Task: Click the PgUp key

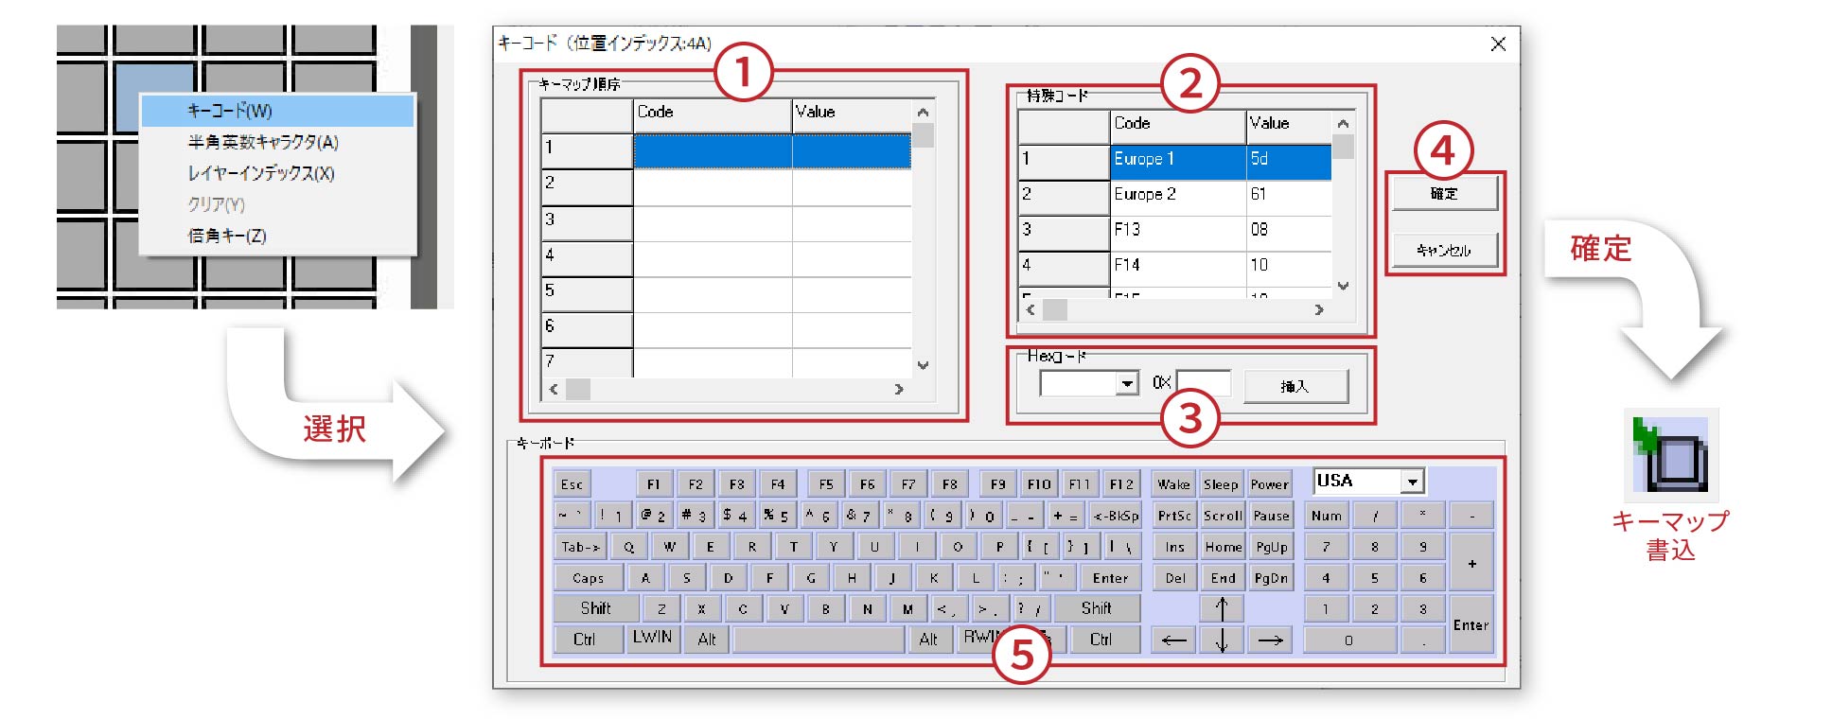Action: pos(1271,547)
